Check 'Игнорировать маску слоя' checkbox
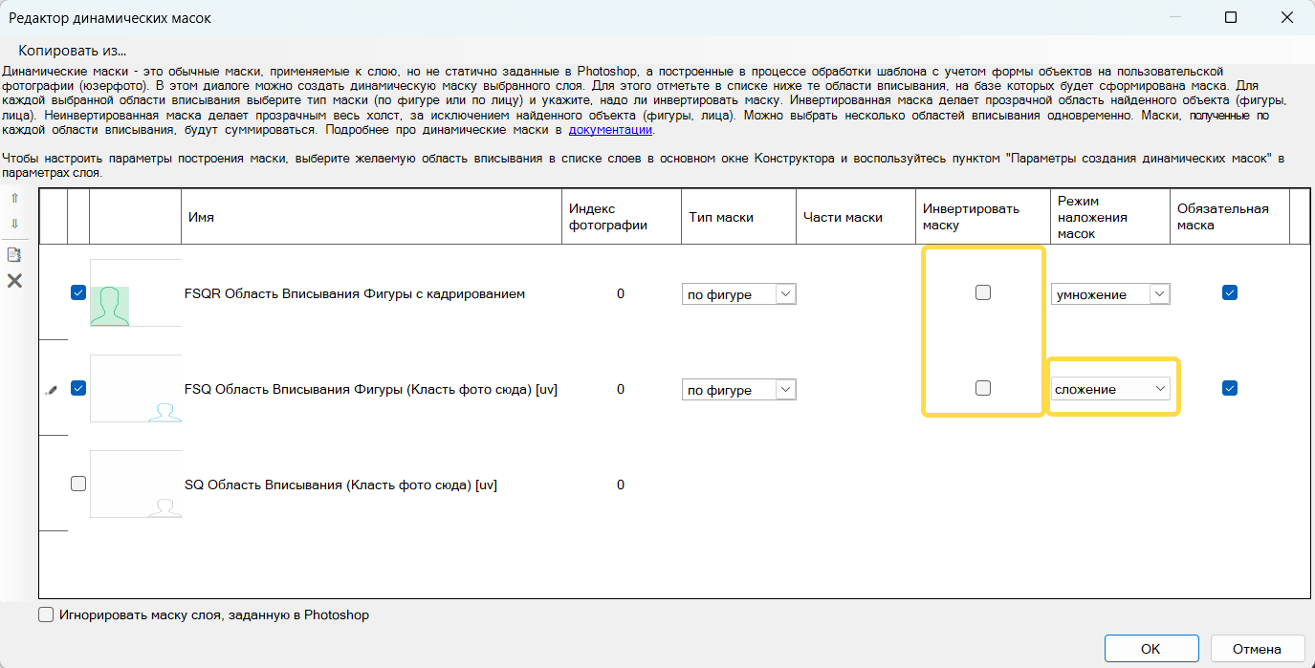Screen dimensions: 1315x668 point(46,615)
